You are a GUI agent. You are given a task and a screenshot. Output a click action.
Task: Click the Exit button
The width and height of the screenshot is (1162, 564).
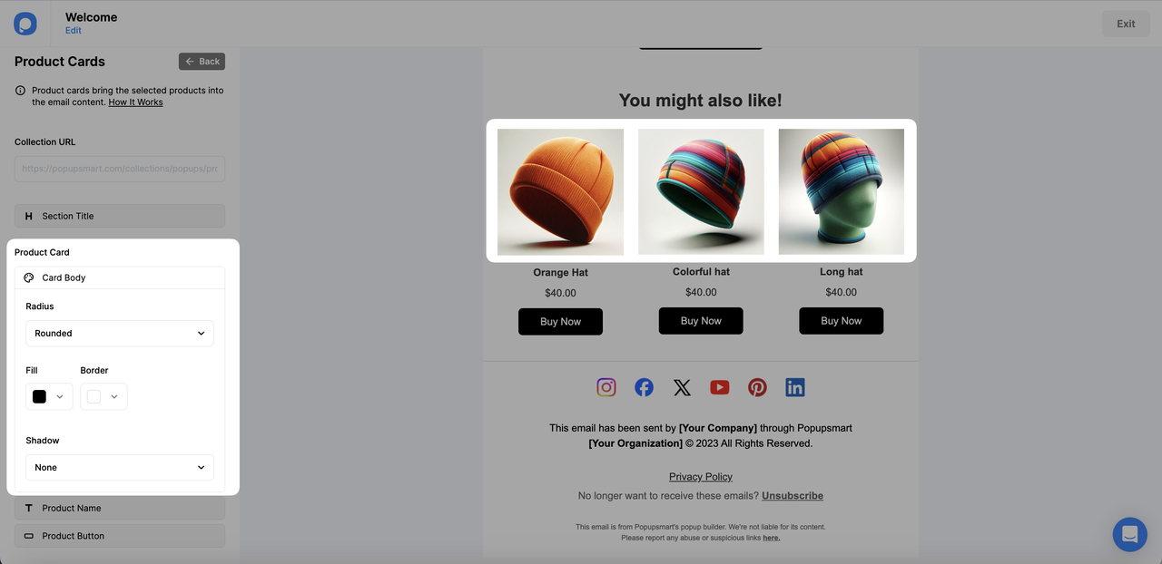[x=1126, y=24]
